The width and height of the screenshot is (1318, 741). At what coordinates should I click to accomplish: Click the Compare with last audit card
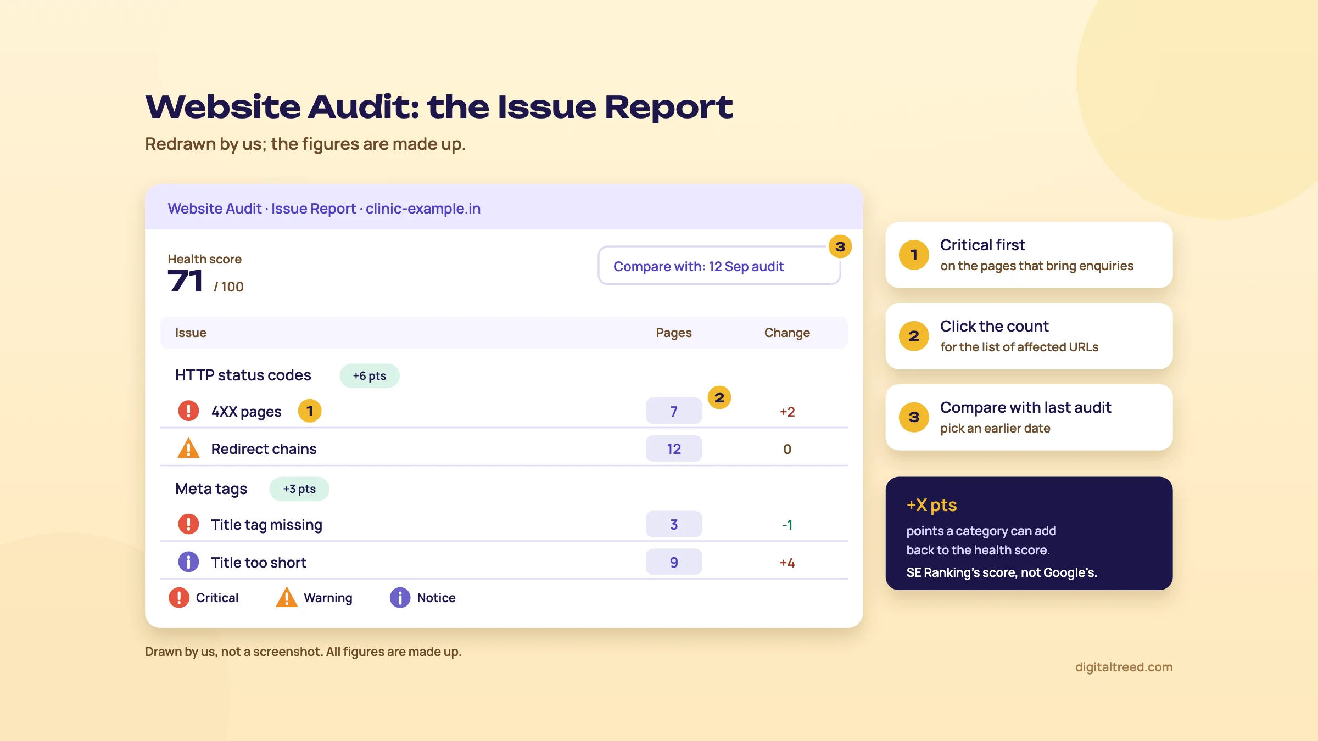tap(1029, 417)
